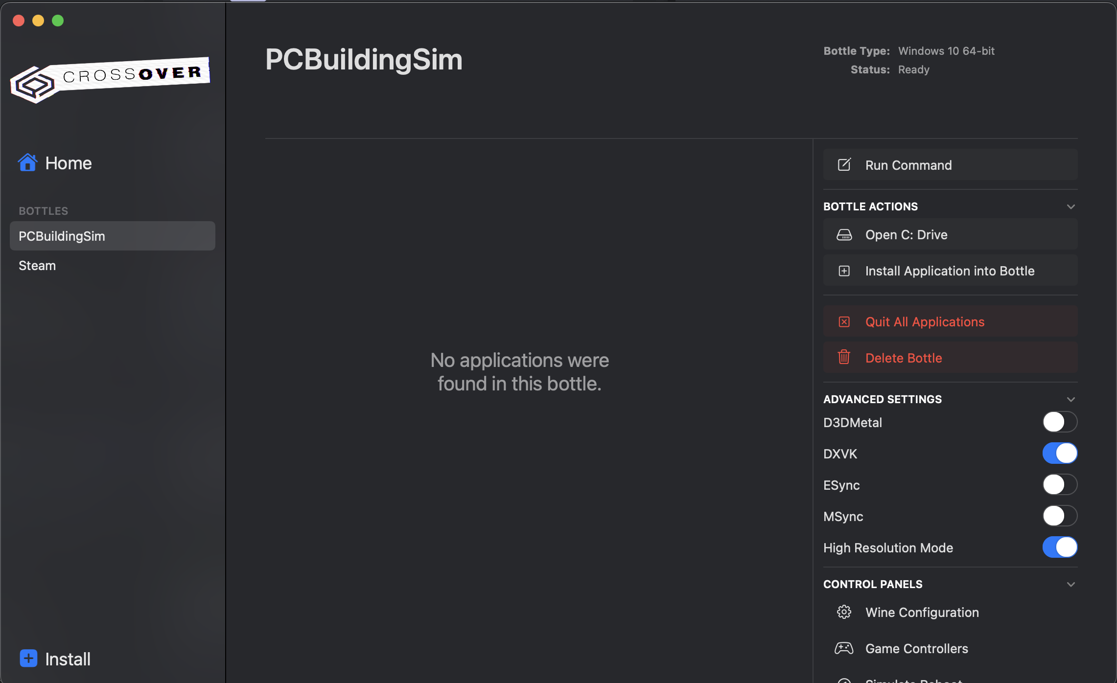The width and height of the screenshot is (1117, 683).
Task: Disable the DXVK toggle
Action: [1060, 453]
